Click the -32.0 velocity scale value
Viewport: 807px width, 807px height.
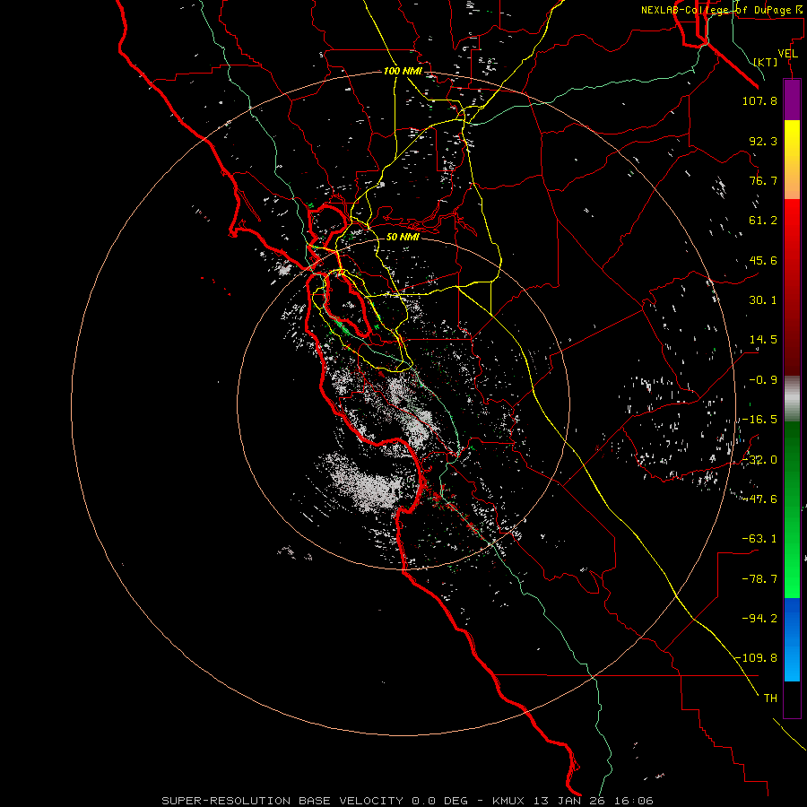(x=759, y=460)
